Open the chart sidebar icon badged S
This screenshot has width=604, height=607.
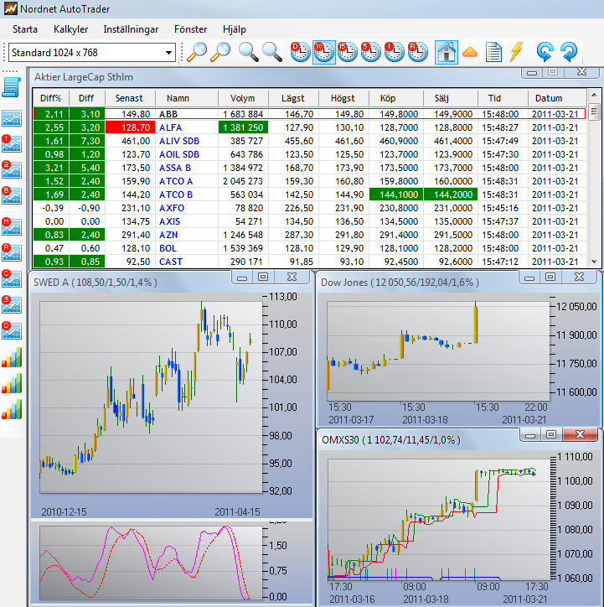point(11,304)
